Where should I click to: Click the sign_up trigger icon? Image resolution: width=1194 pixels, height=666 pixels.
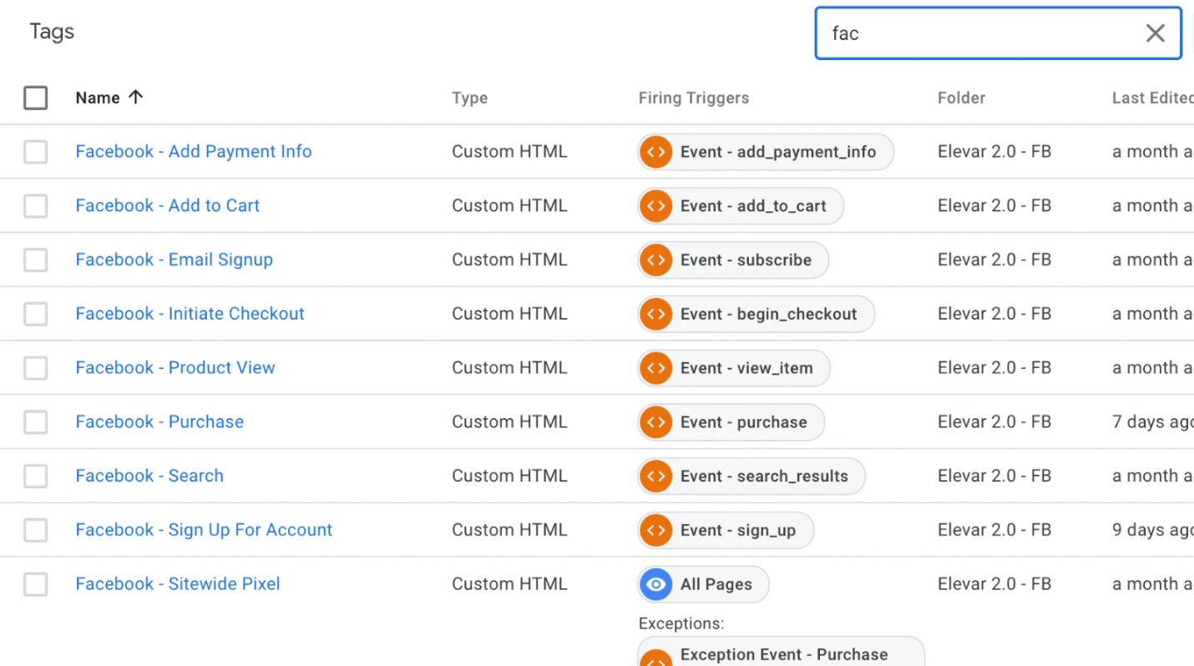click(x=656, y=531)
